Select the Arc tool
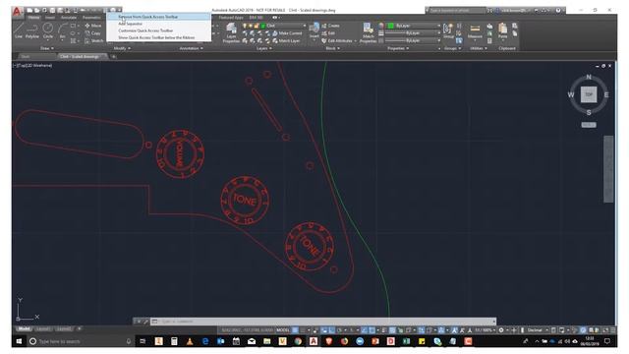629x354 pixels. coord(63,30)
